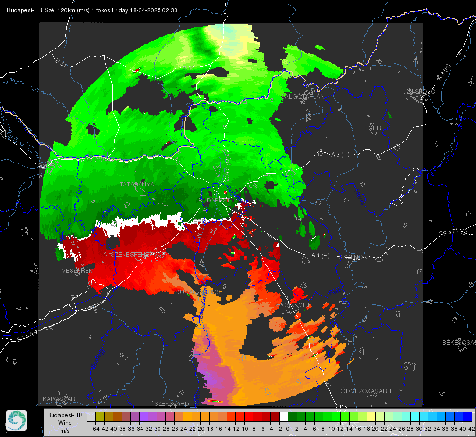Screen dimensions: 476x437
Task: Click the KECSKEMET city label
Action: [292, 305]
